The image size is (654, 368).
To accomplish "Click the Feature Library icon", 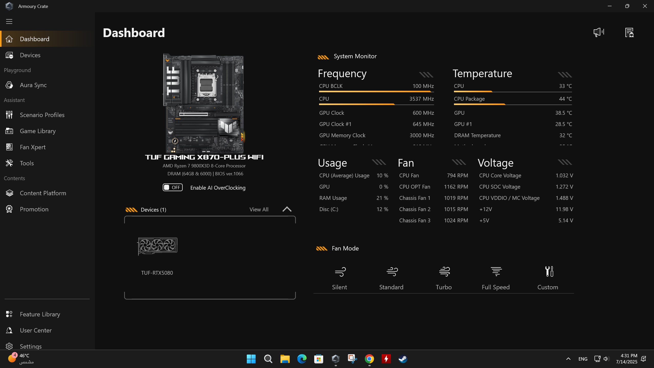I will pyautogui.click(x=9, y=314).
